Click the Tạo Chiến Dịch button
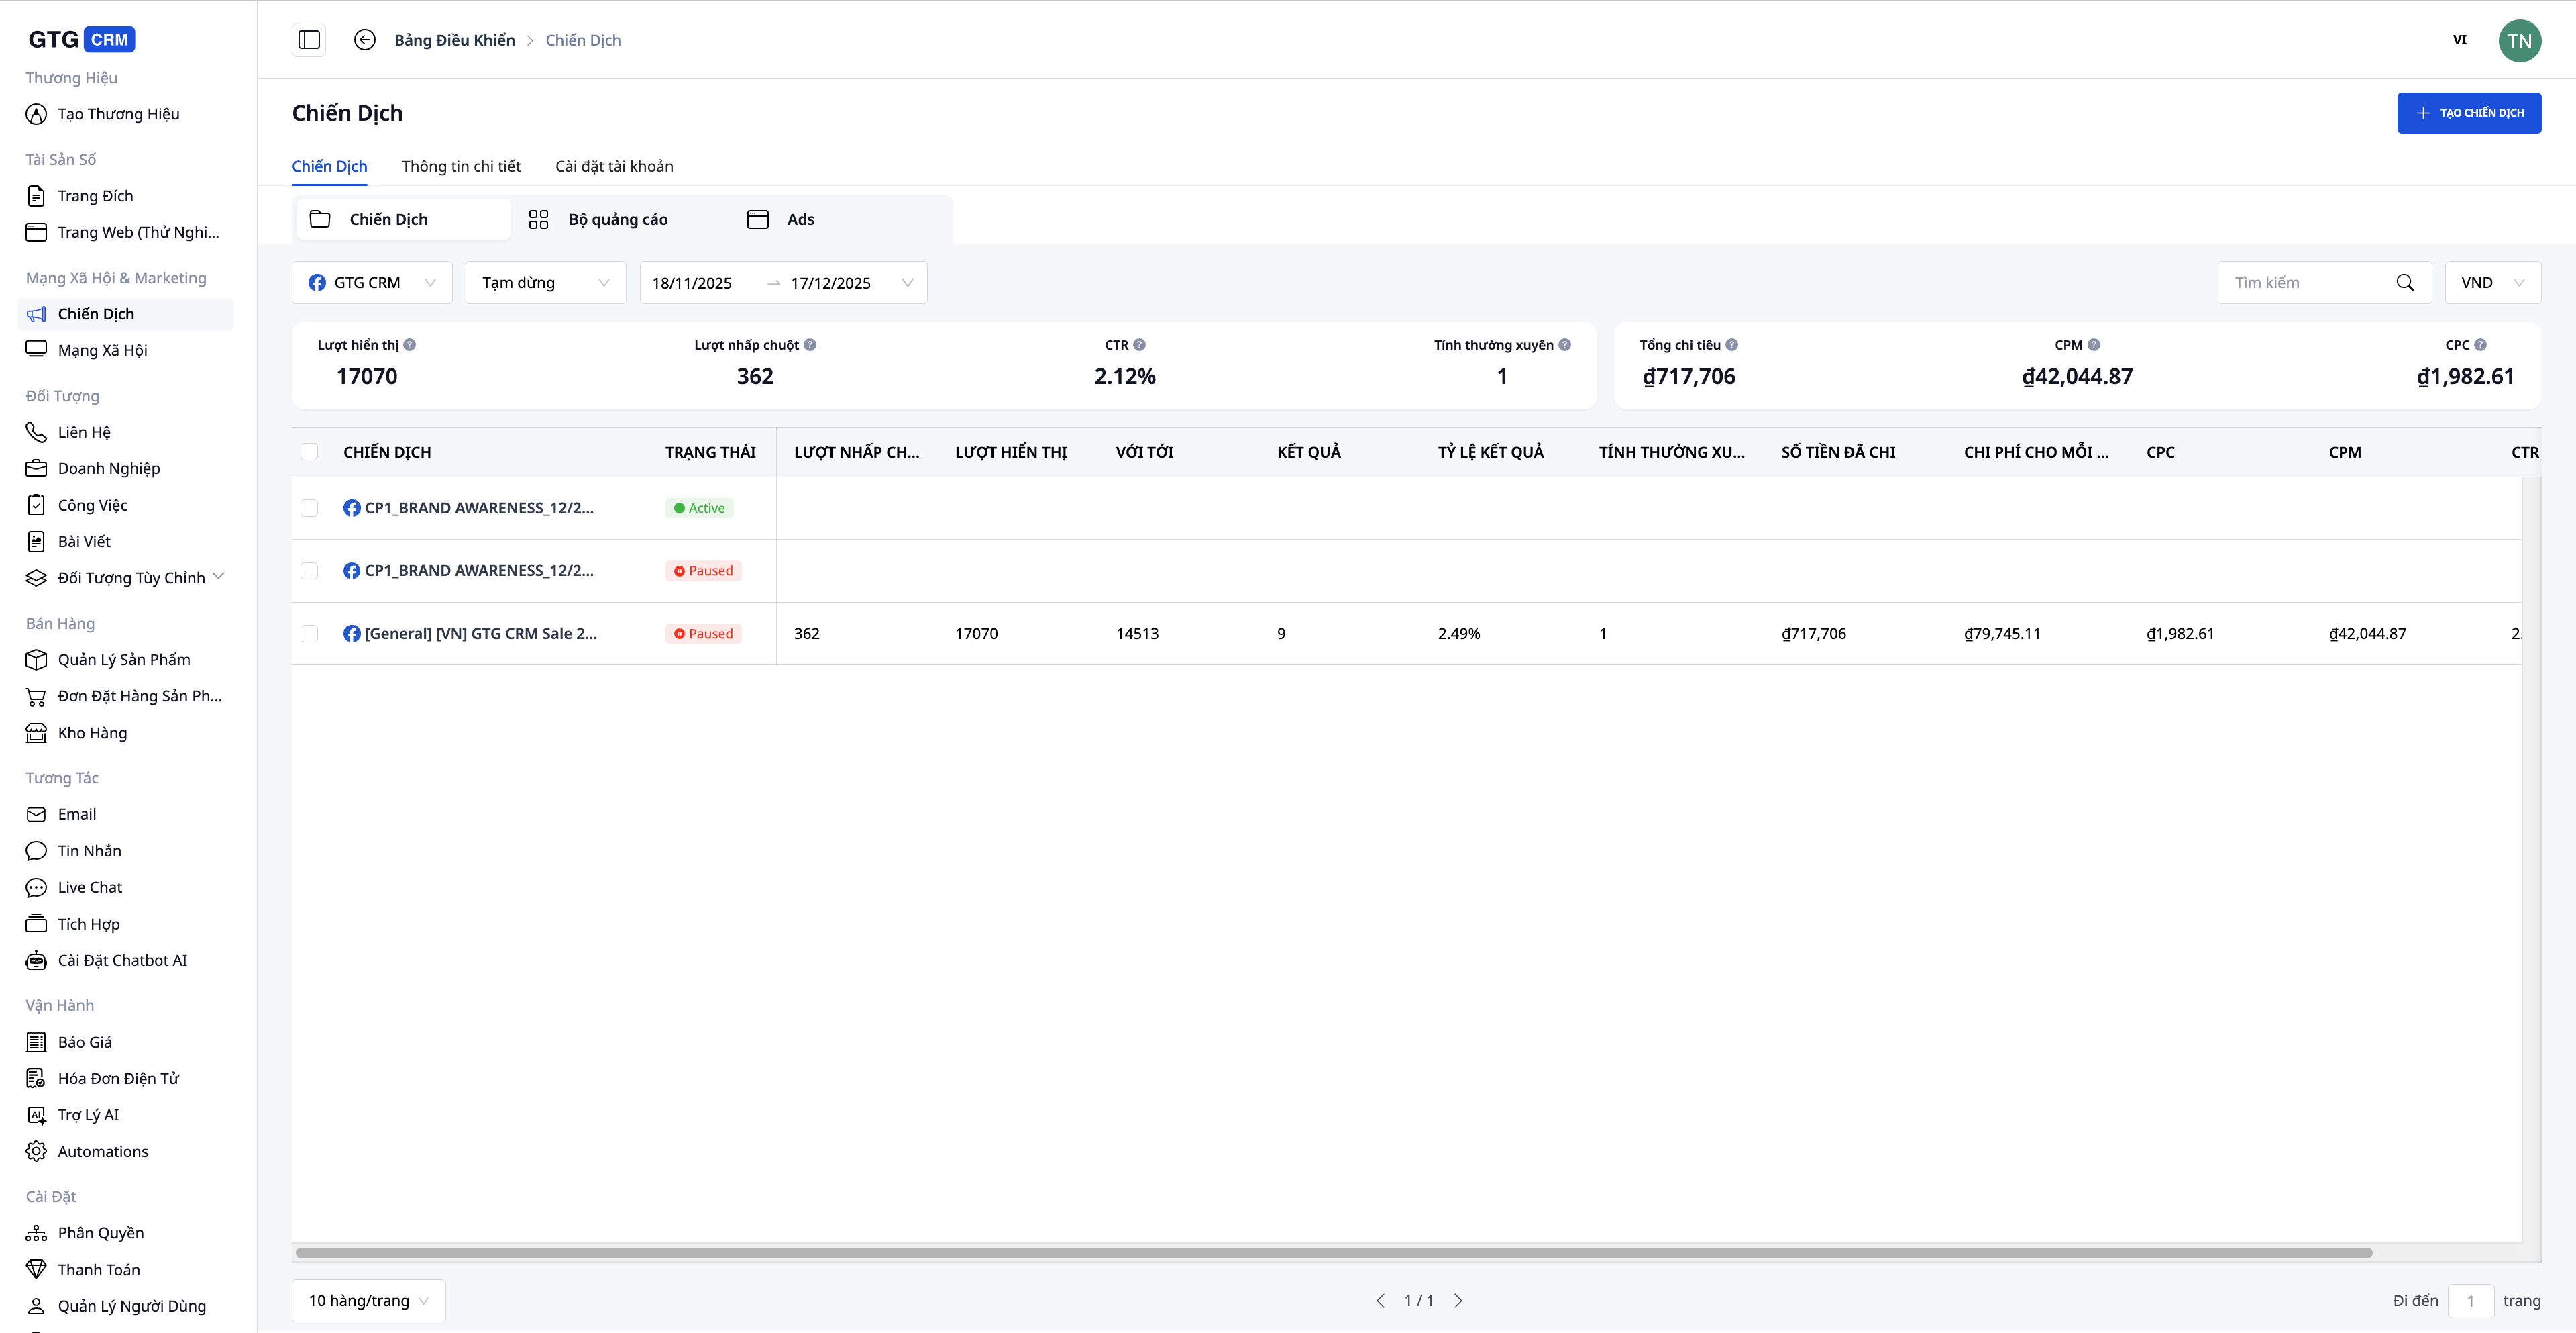This screenshot has height=1333, width=2576. point(2468,113)
